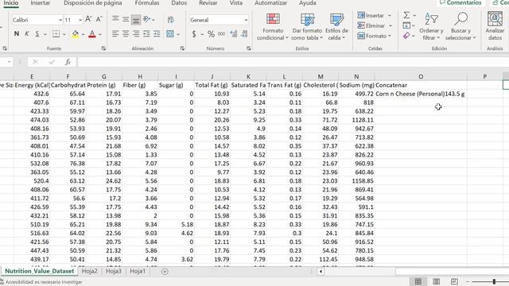The width and height of the screenshot is (509, 286).
Task: Align cell text to the left
Action: click(x=115, y=33)
